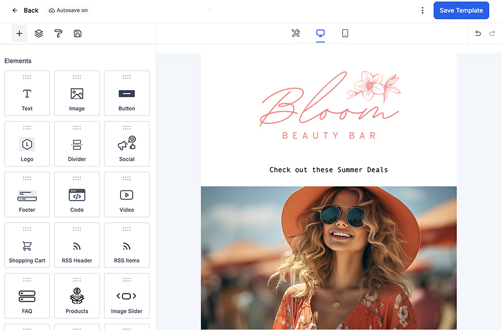Switch to desktop preview
Screen dimensions: 502x330
click(320, 33)
